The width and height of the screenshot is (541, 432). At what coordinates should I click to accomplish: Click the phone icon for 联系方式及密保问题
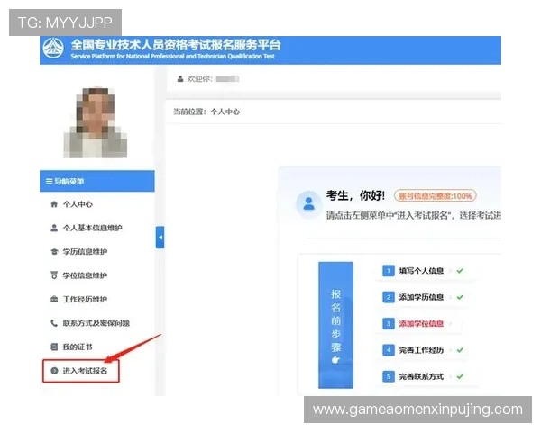[x=54, y=323]
